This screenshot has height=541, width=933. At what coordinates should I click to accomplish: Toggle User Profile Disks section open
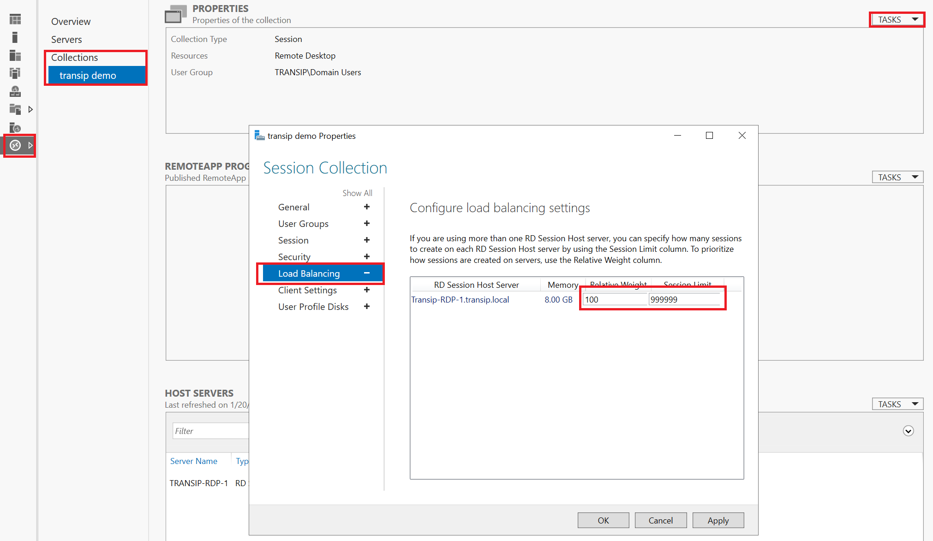[366, 306]
